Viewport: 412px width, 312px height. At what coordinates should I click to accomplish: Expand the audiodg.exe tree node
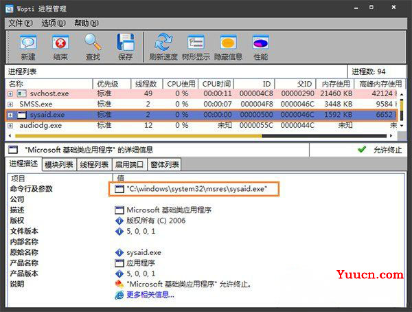point(10,126)
